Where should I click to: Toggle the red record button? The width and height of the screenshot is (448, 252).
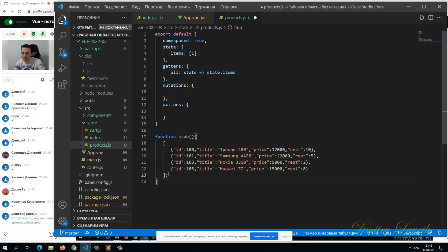tap(24, 34)
